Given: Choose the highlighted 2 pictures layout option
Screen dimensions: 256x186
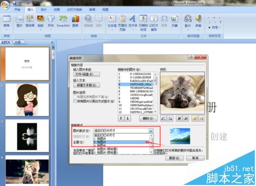Looking at the screenshot, I should tap(121, 142).
